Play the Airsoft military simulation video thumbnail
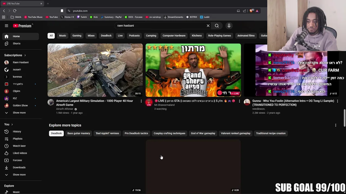Viewport: 346px width, 194px height. click(x=95, y=70)
